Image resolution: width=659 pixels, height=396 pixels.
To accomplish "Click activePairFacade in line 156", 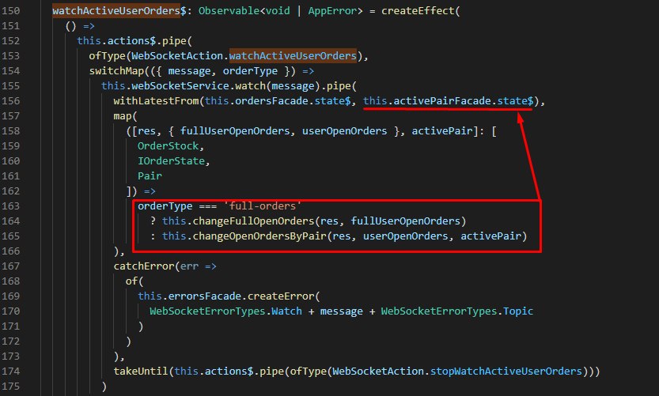I will (x=442, y=101).
